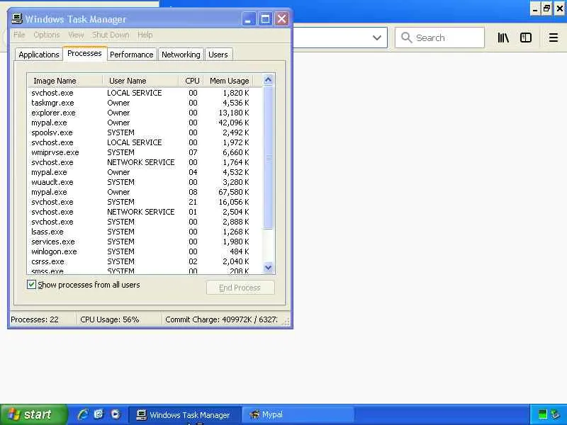567x425 pixels.
Task: Open the Help menu
Action: pyautogui.click(x=145, y=35)
